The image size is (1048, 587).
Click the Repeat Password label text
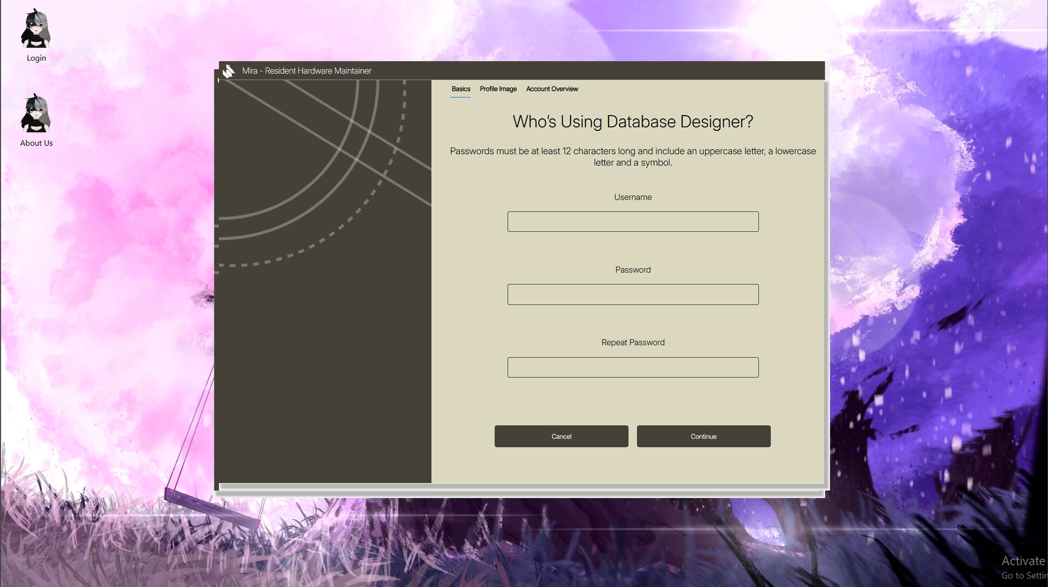633,343
